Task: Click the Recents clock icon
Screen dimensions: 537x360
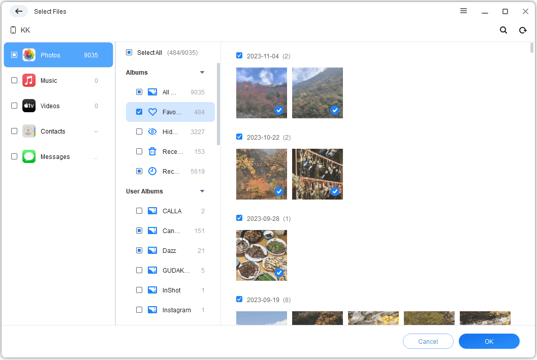Action: 152,172
